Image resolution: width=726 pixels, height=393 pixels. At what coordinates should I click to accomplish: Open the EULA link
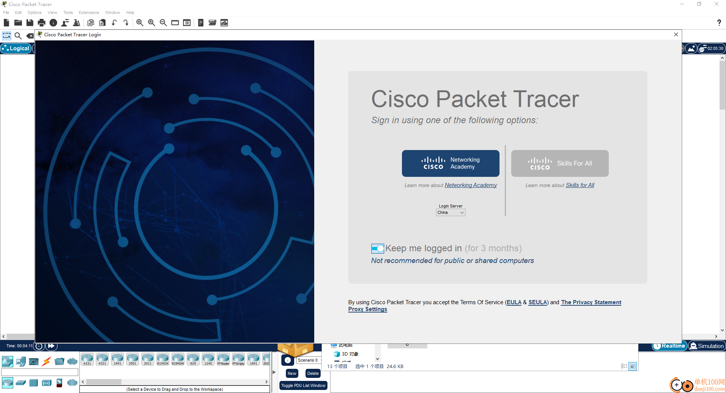[514, 302]
